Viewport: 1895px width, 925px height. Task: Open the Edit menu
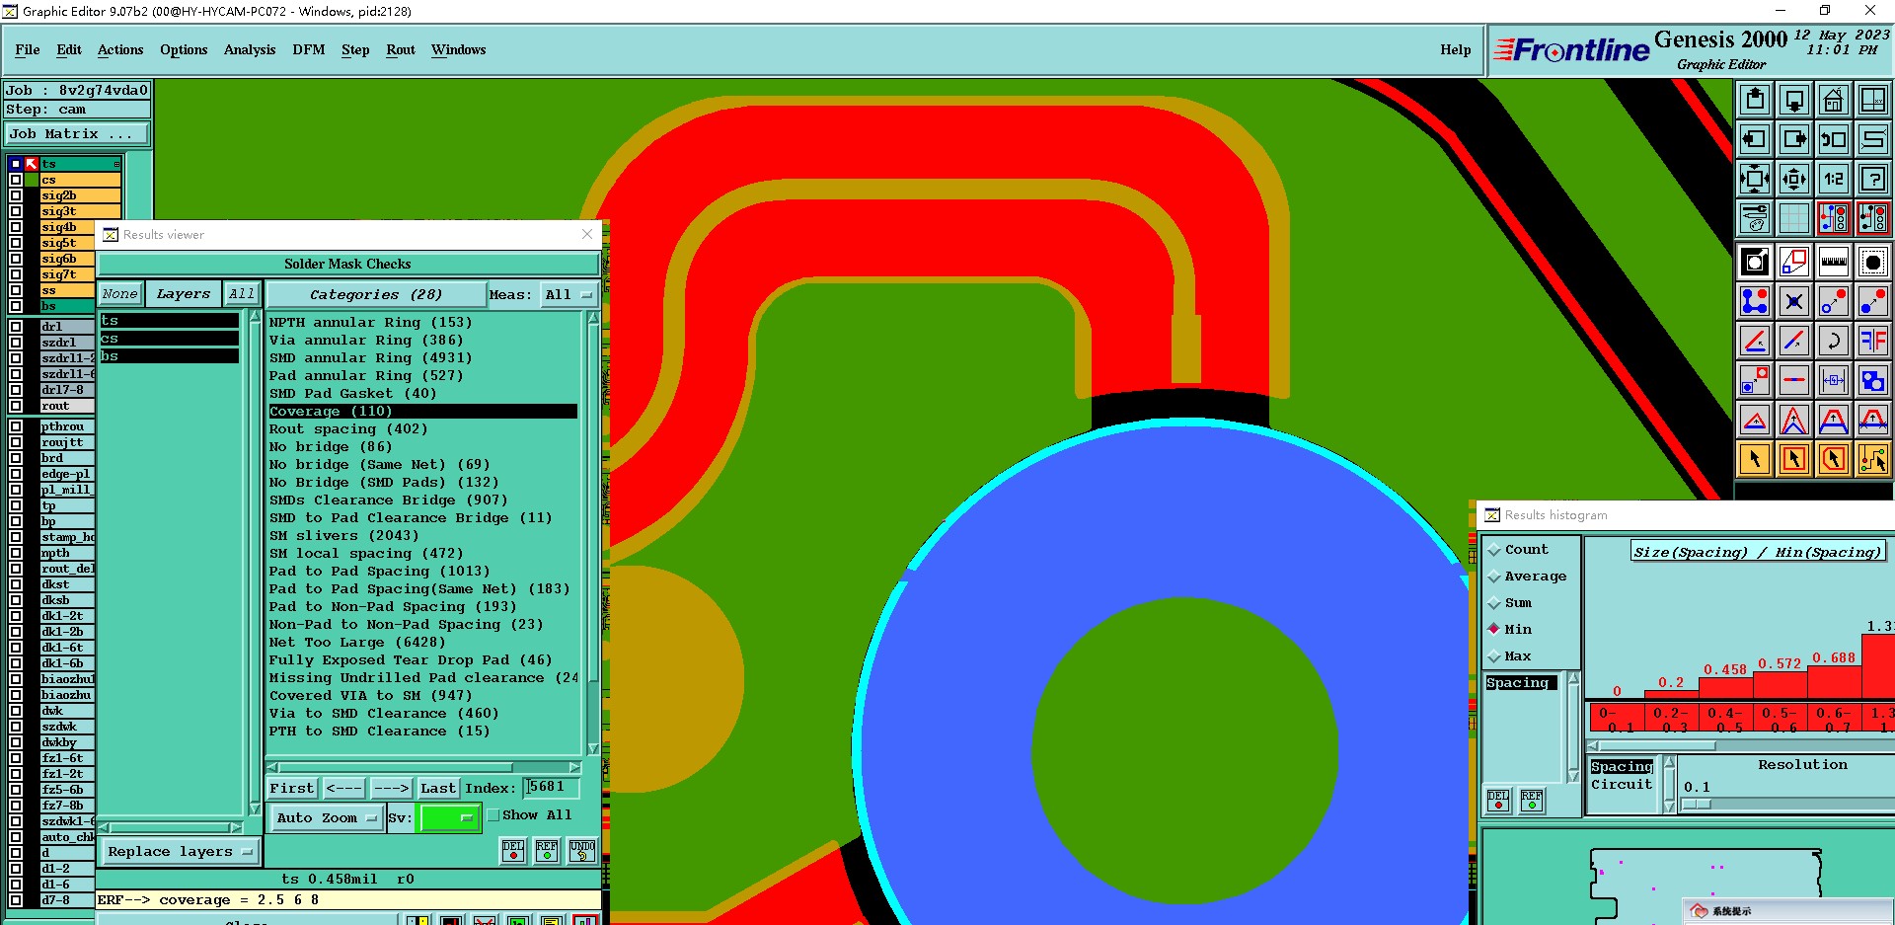69,50
